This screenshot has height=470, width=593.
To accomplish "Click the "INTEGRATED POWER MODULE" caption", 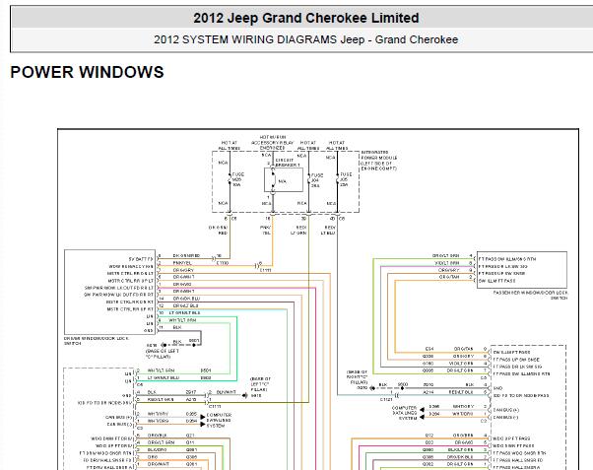I will click(379, 160).
